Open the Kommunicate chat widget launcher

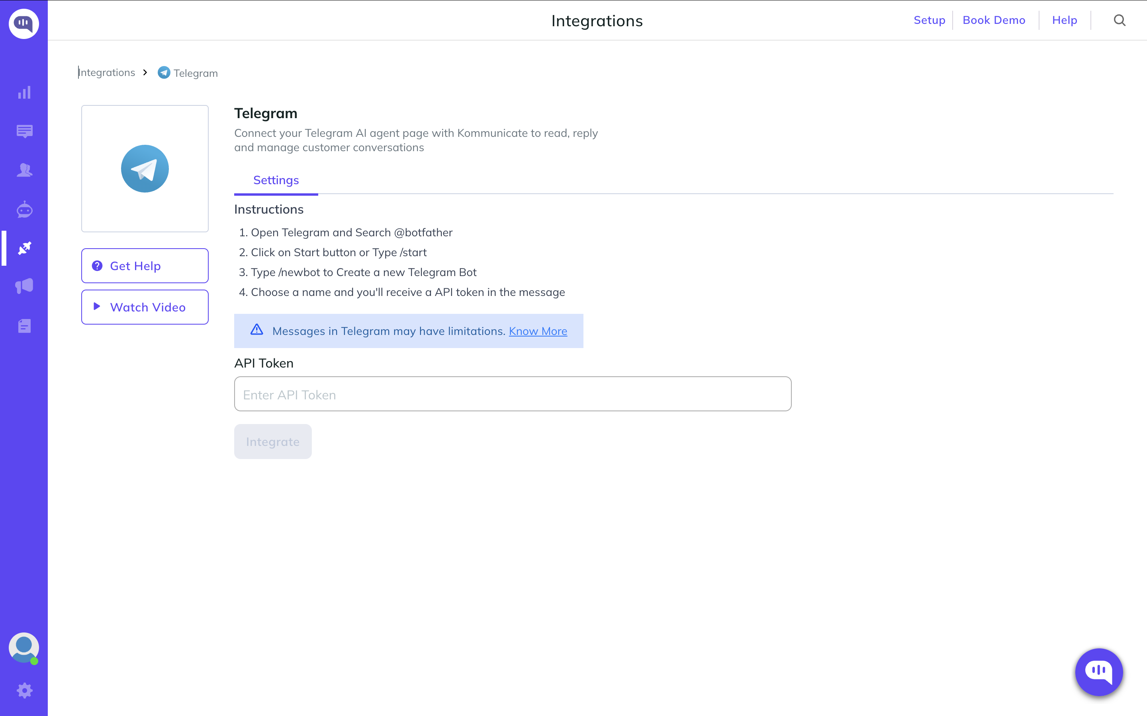[x=1099, y=671]
